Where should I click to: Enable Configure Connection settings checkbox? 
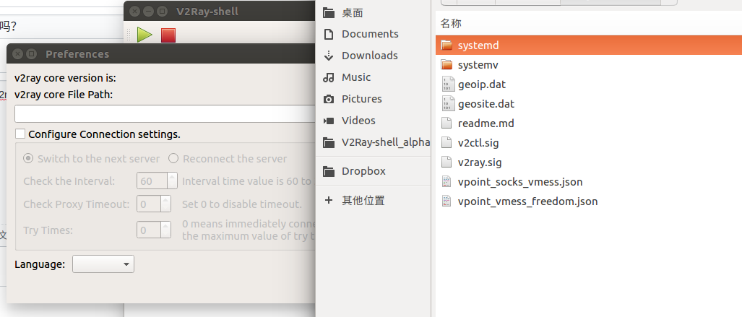point(20,134)
